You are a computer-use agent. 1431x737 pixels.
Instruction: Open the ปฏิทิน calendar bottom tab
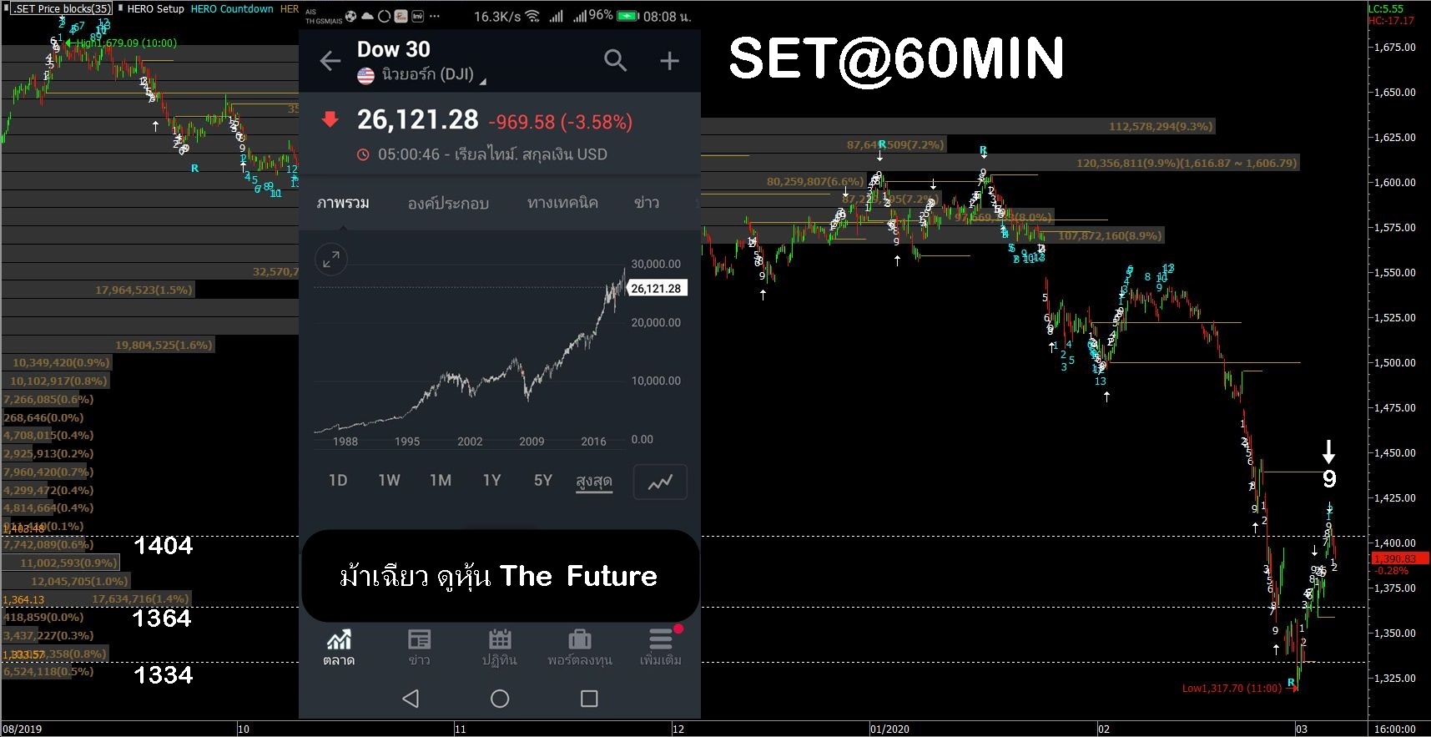tap(500, 648)
